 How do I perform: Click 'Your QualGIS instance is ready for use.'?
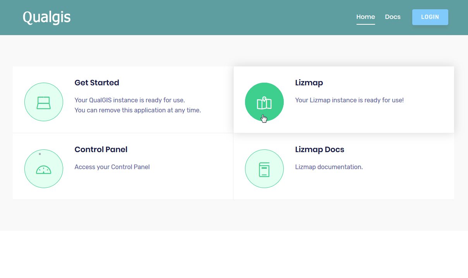click(130, 100)
